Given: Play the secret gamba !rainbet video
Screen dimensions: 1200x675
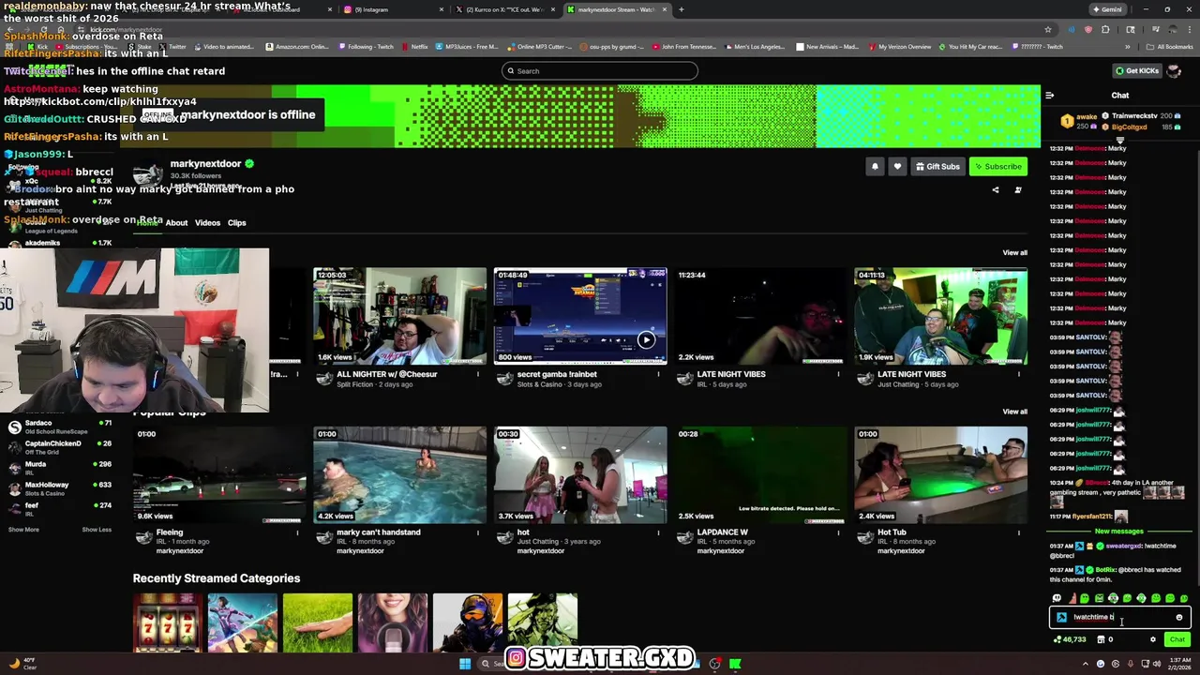Looking at the screenshot, I should [580, 316].
